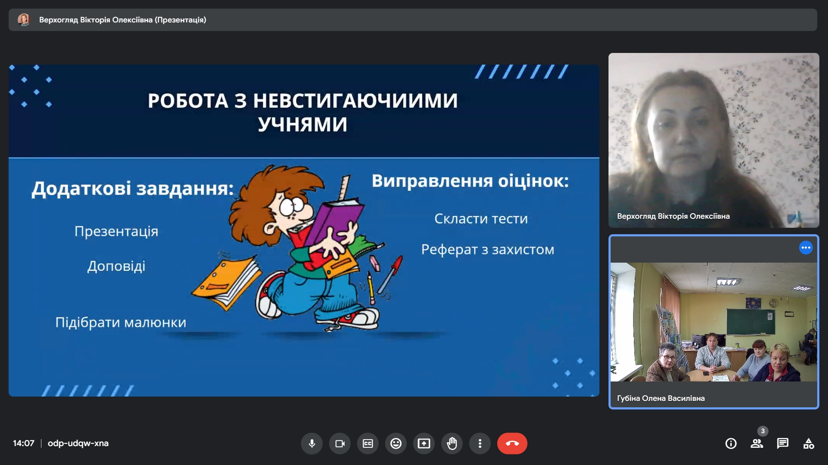828x465 pixels.
Task: Open options on Губіна Олена Василівна tile
Action: click(806, 248)
